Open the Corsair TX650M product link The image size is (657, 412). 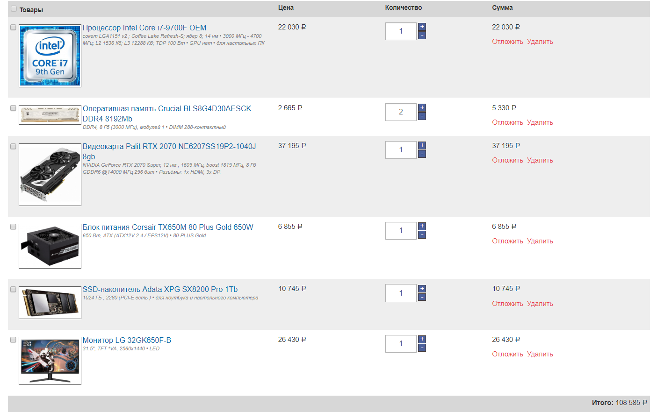click(x=168, y=227)
